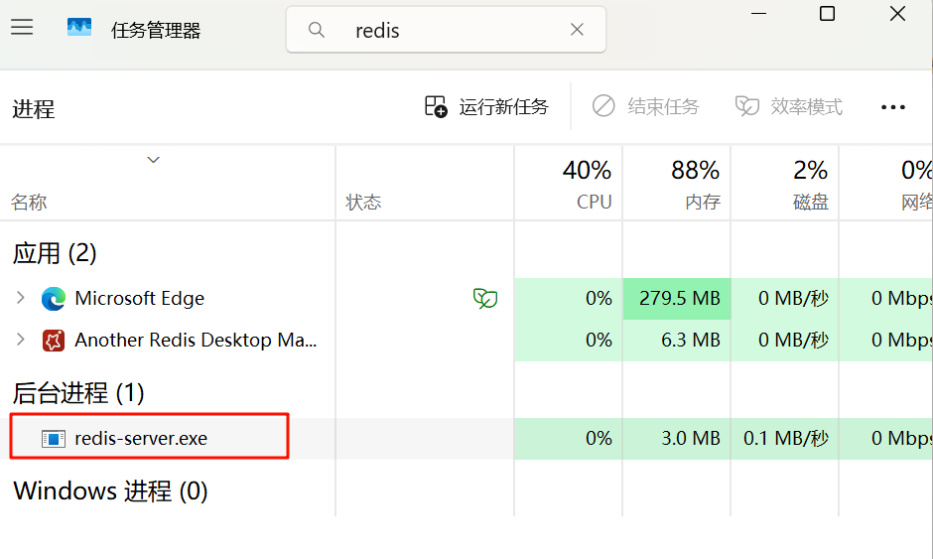
Task: Sort processes by Disk column
Action: tap(785, 184)
